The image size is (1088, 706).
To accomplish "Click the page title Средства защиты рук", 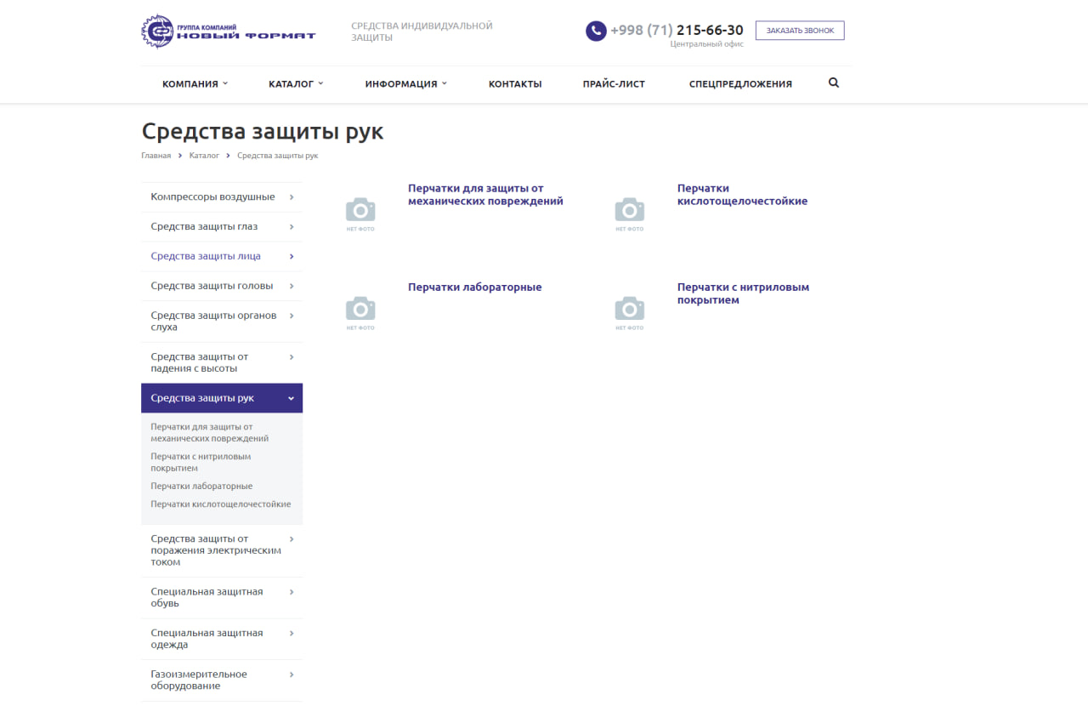I will tap(262, 132).
